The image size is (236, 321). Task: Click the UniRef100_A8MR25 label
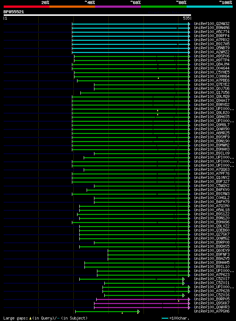212,133
